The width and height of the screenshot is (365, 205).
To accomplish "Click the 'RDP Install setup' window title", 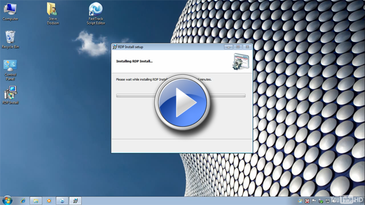I will [131, 47].
